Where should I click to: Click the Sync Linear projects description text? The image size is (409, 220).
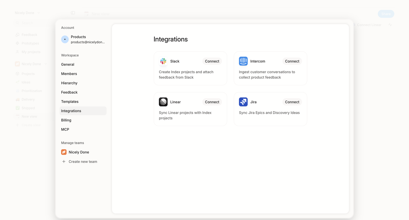[185, 115]
